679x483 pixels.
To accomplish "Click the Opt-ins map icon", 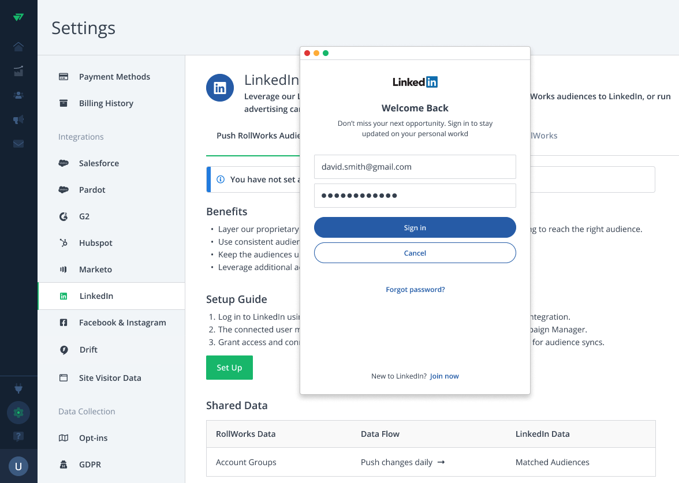I will pos(64,438).
